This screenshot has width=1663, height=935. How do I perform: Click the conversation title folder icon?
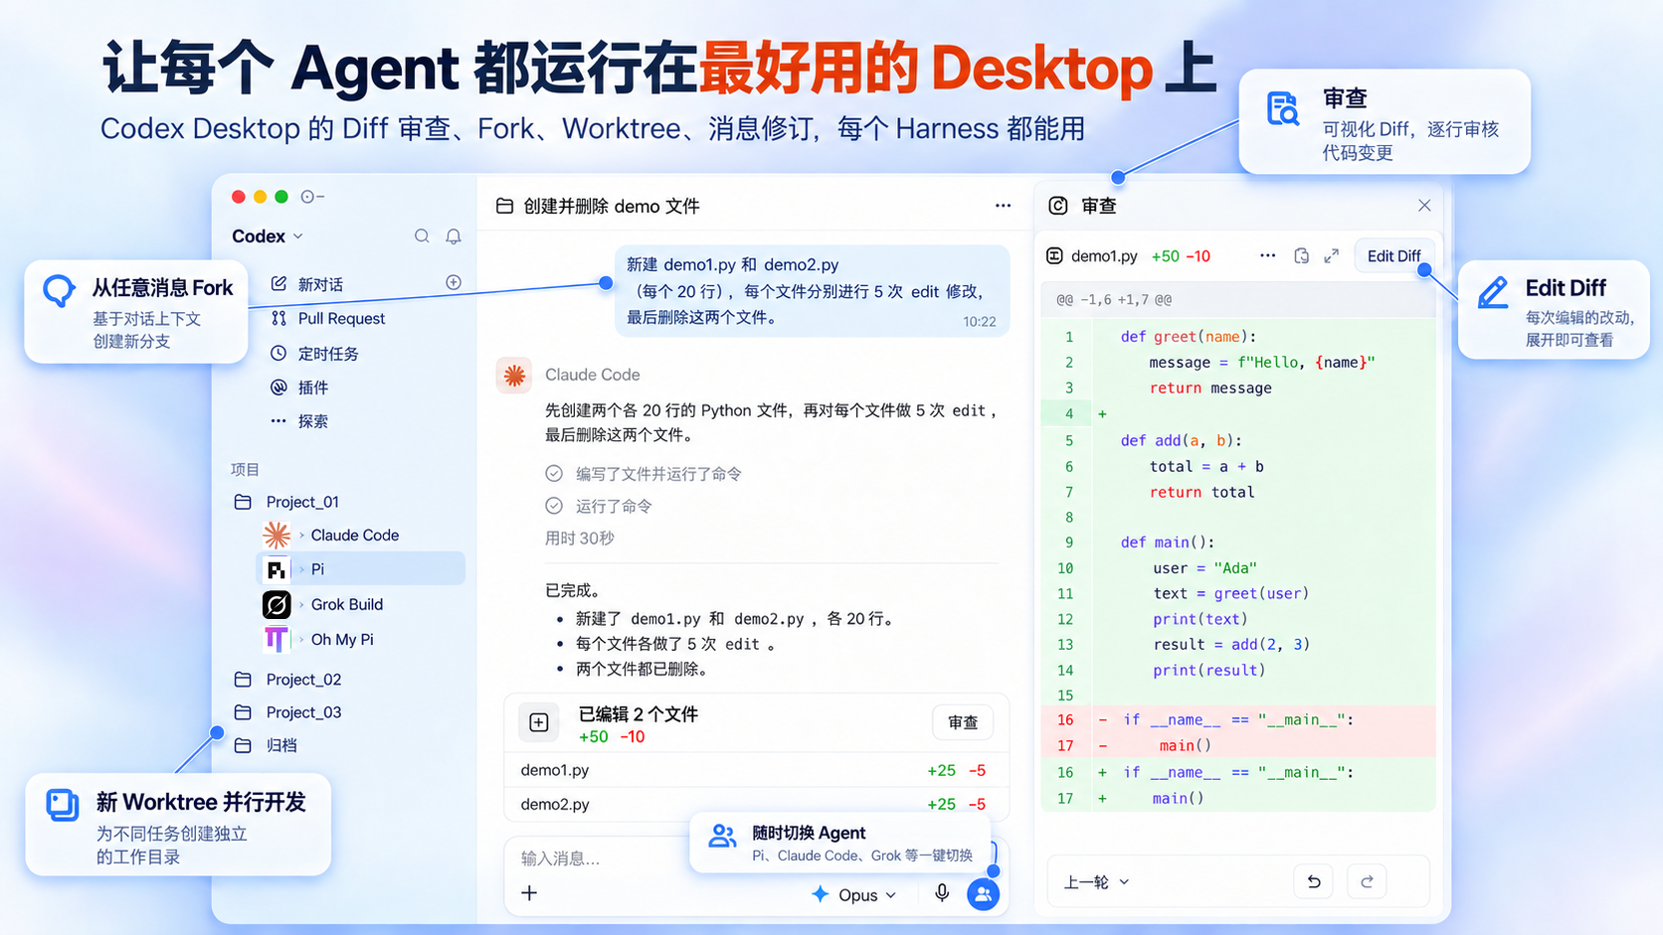[x=504, y=206]
